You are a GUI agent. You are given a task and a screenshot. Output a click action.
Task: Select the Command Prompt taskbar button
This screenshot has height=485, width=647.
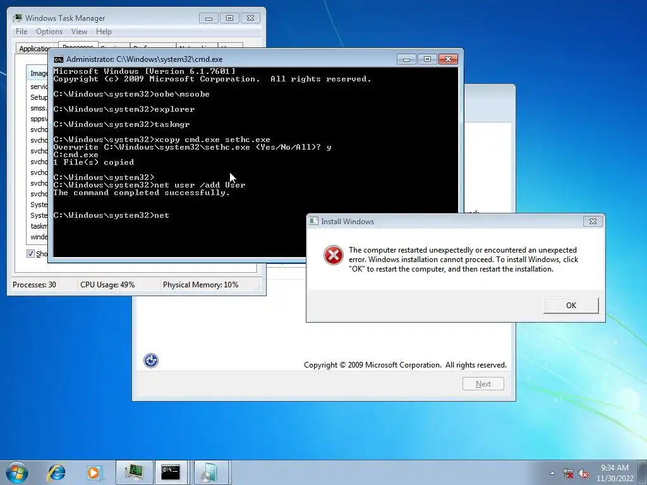pyautogui.click(x=172, y=472)
